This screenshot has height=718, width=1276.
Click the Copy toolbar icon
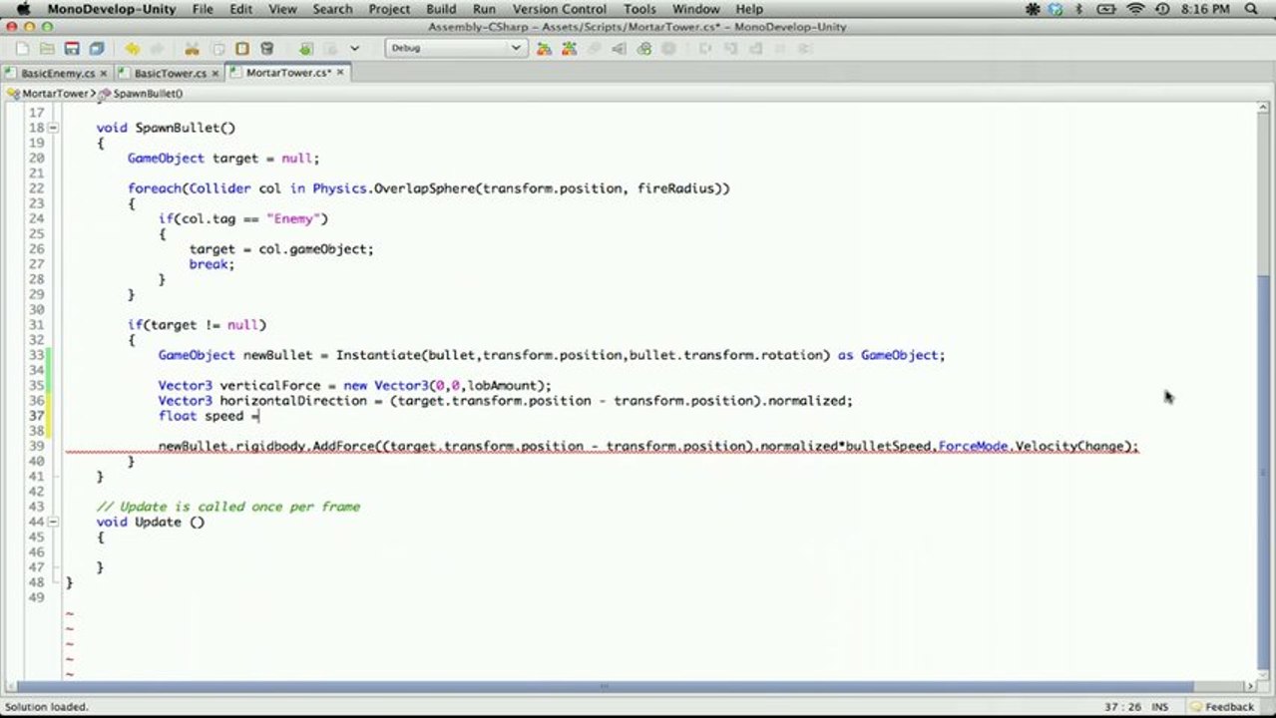(216, 48)
